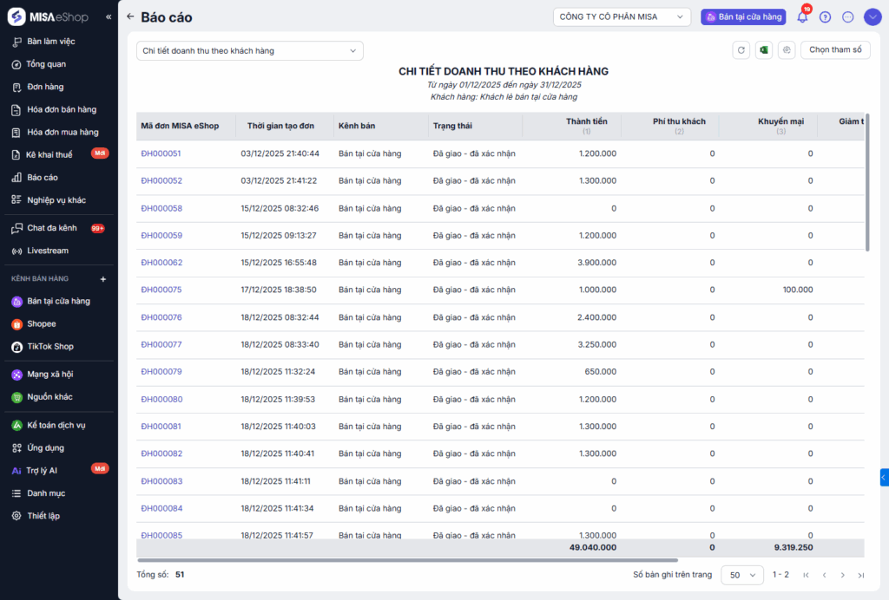Expand the report type dropdown
Screen dimensions: 889x600
[x=249, y=51]
